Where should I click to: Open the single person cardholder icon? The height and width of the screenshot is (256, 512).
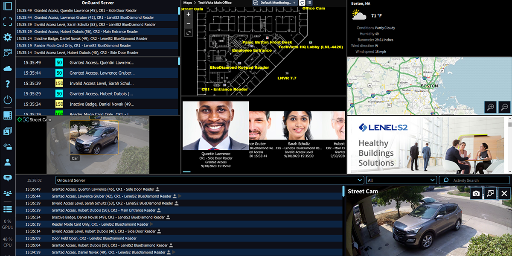coord(7,162)
